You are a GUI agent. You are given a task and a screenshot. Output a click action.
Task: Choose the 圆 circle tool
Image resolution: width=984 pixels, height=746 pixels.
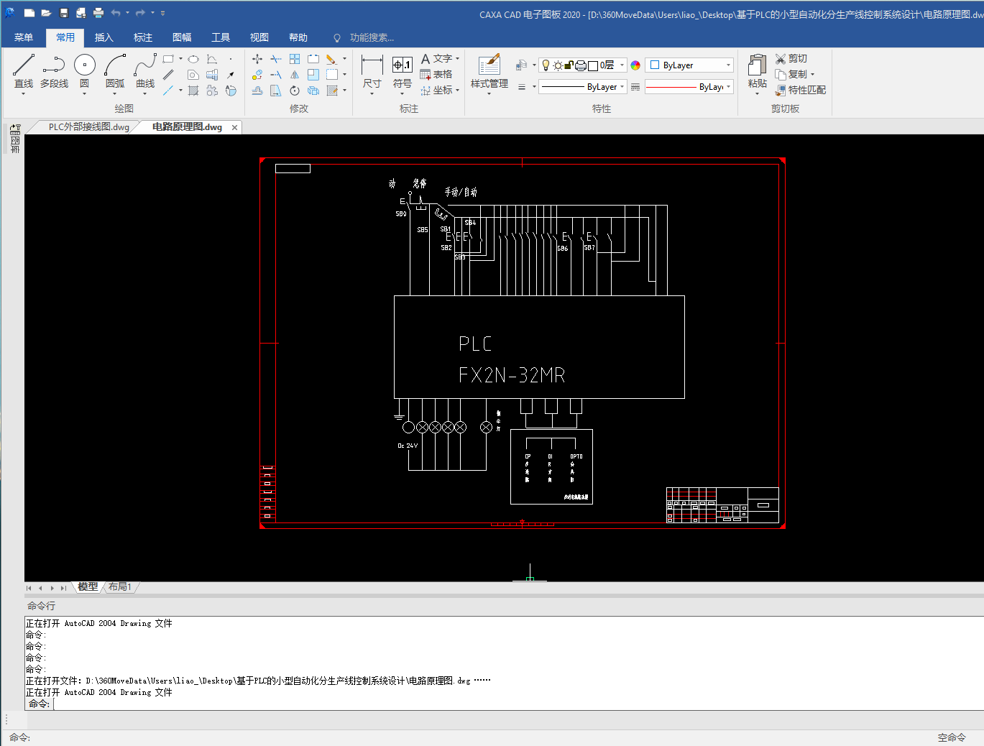84,66
